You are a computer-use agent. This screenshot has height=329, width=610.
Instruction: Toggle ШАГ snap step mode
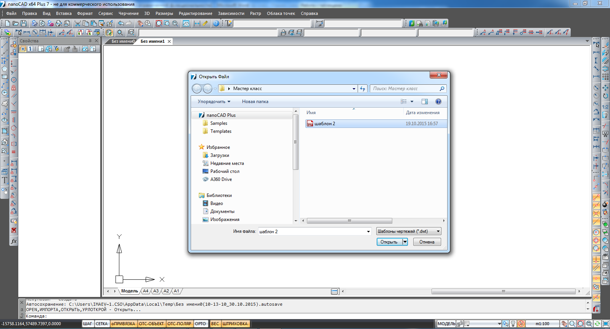tap(87, 324)
